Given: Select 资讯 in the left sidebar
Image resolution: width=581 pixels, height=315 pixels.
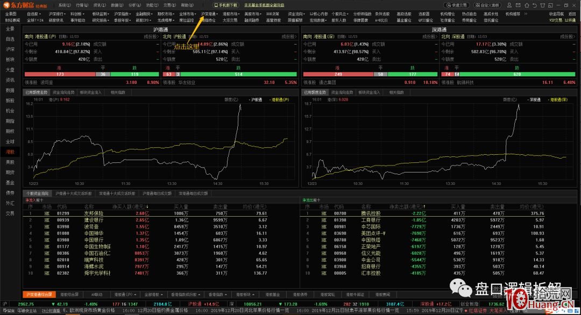Looking at the screenshot, I should [x=10, y=80].
